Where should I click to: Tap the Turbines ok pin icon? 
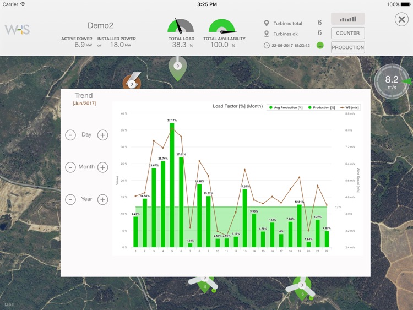point(267,34)
